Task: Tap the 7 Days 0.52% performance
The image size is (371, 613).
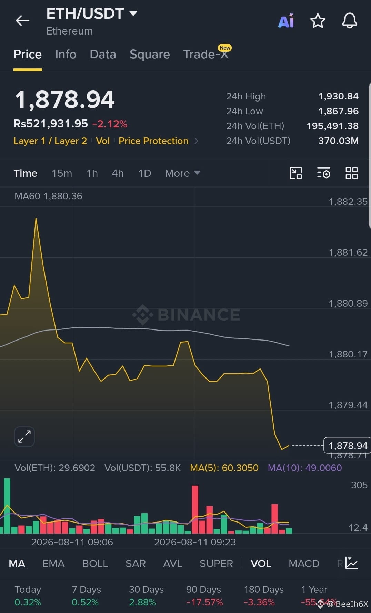Action: pyautogui.click(x=86, y=596)
